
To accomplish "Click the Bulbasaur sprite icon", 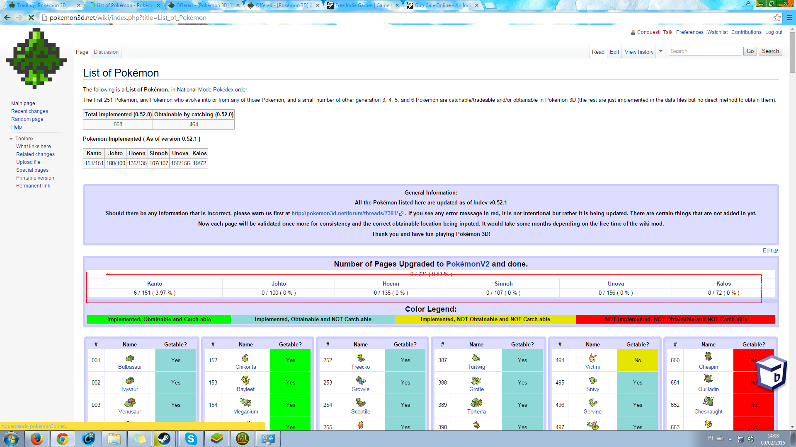I will 130,358.
